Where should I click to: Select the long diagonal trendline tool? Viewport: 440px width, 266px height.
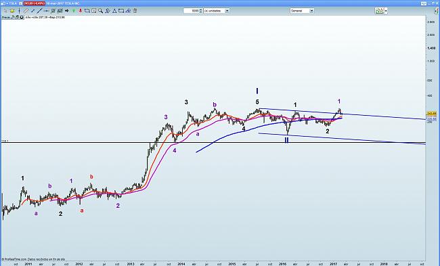[39, 11]
